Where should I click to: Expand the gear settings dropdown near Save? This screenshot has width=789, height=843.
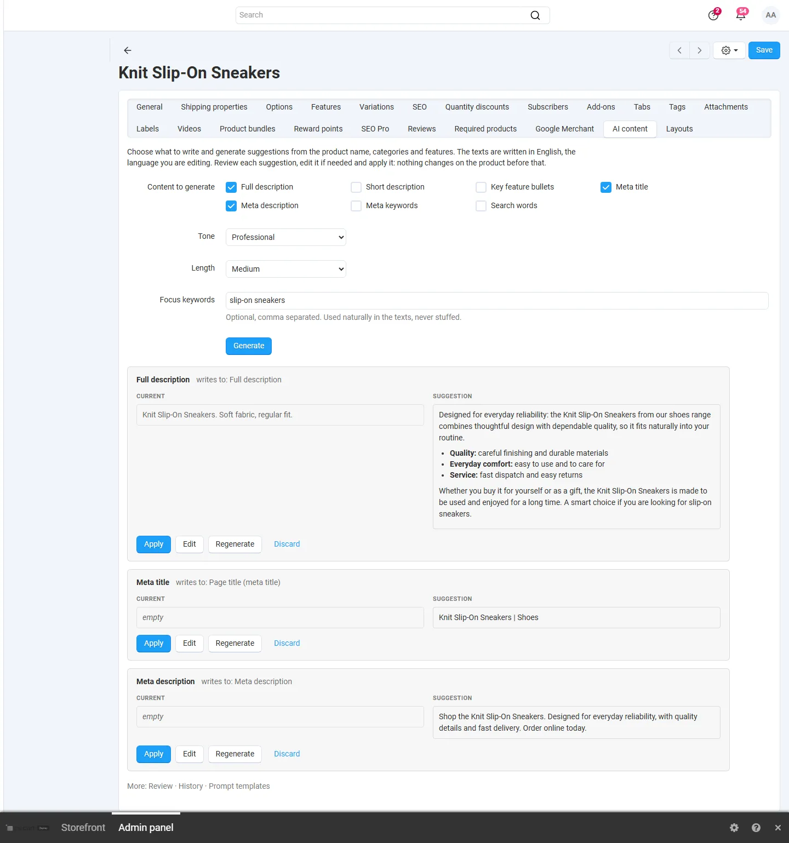pos(729,50)
